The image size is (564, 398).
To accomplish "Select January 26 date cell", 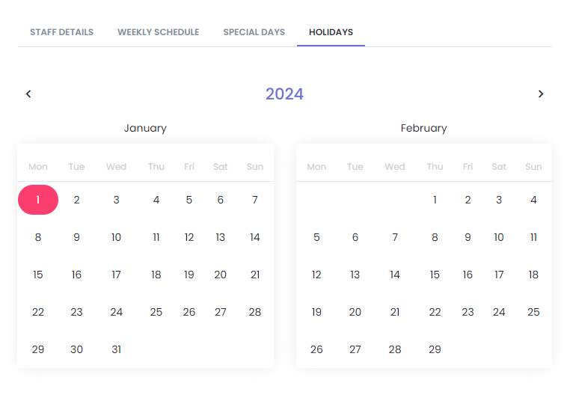I will point(189,312).
